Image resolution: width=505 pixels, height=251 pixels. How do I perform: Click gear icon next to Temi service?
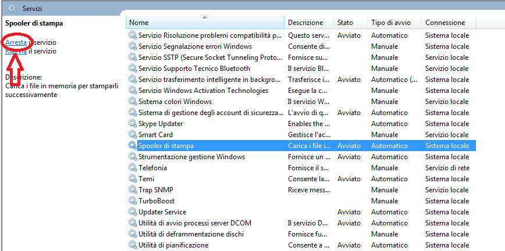(133, 178)
